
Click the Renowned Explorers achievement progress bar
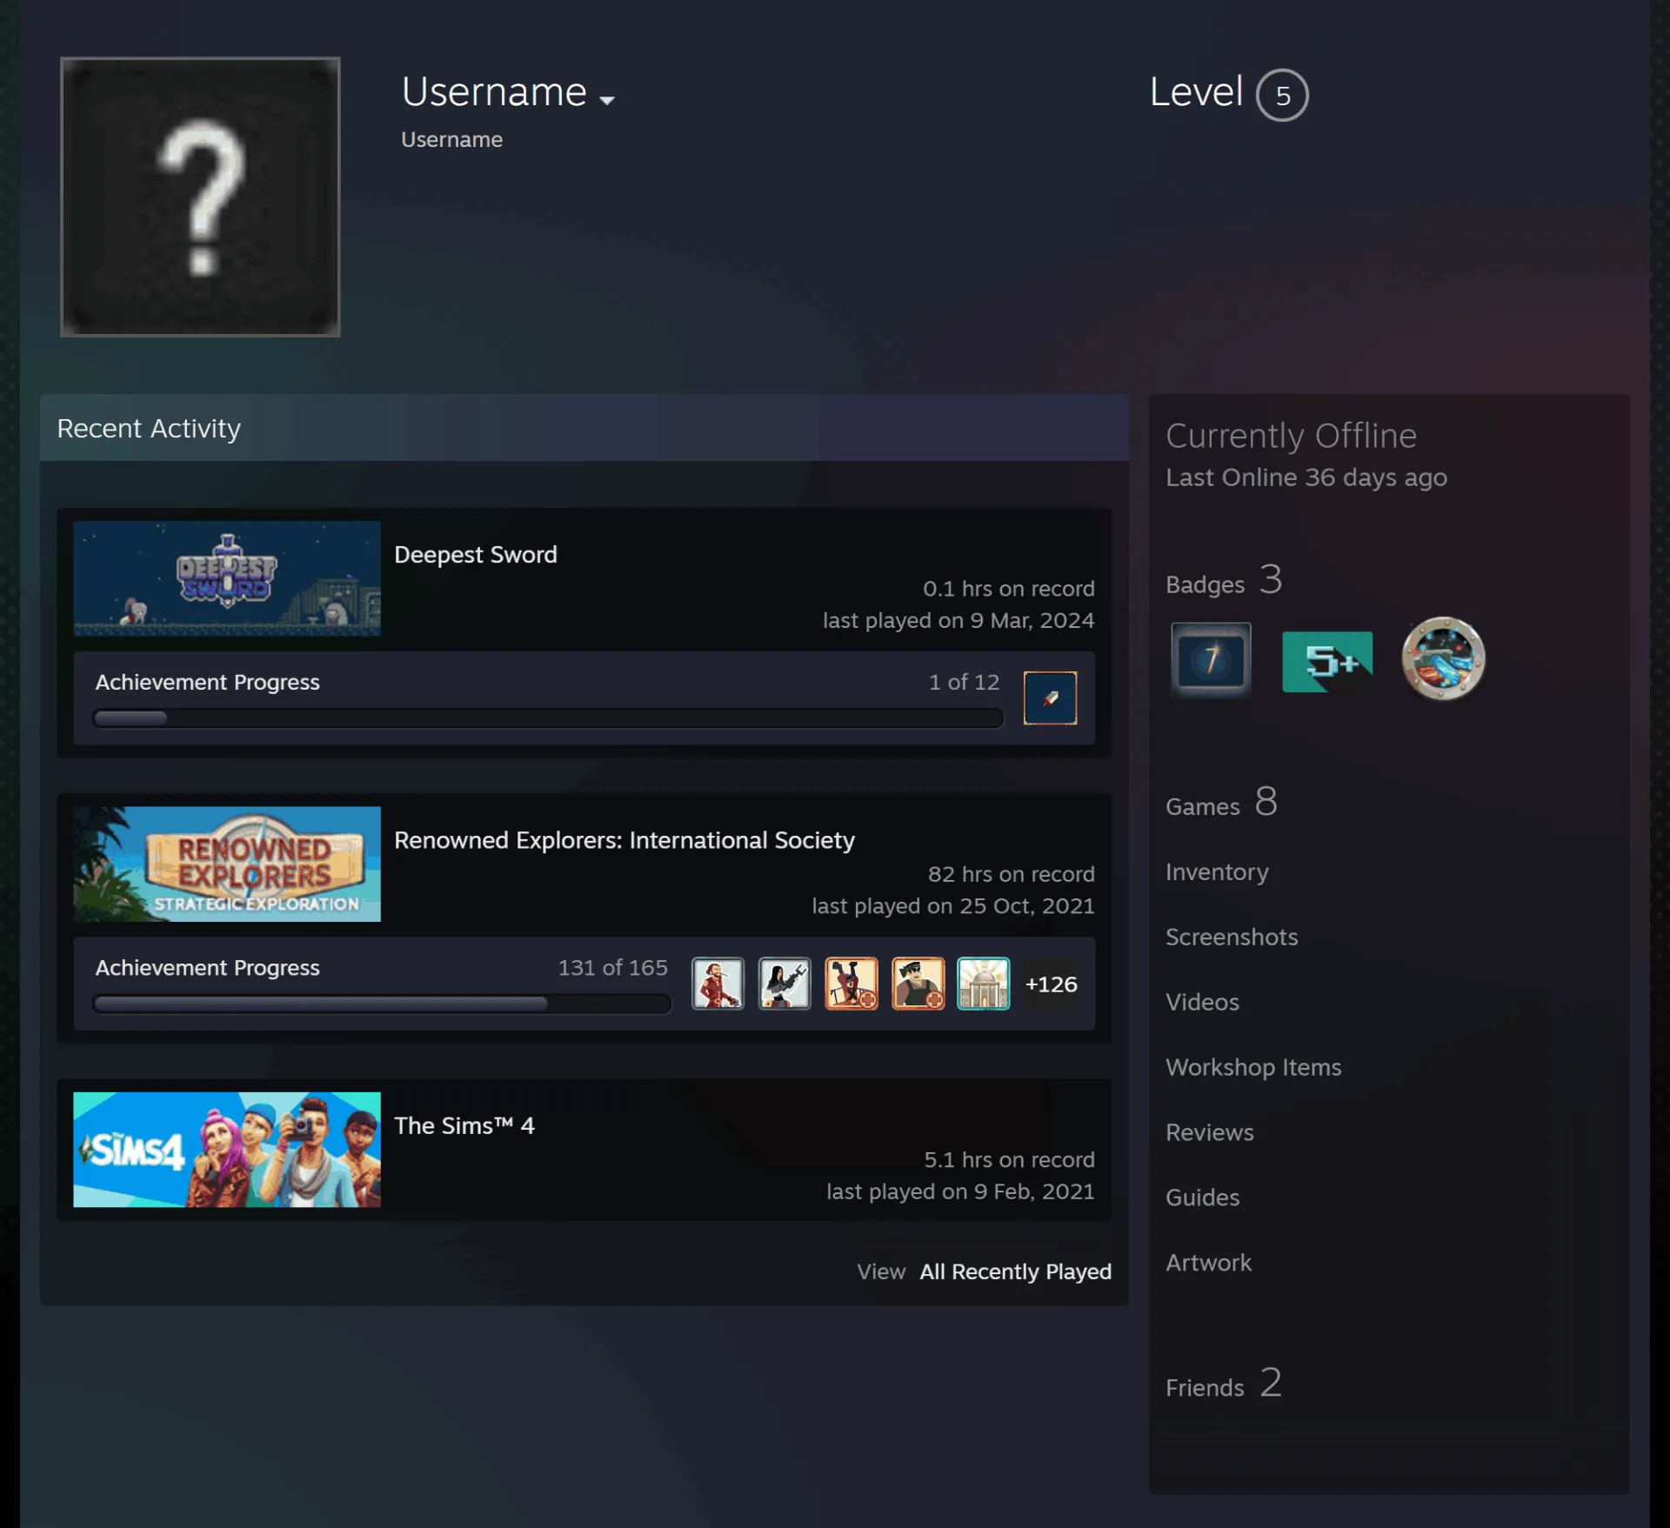click(x=382, y=1004)
